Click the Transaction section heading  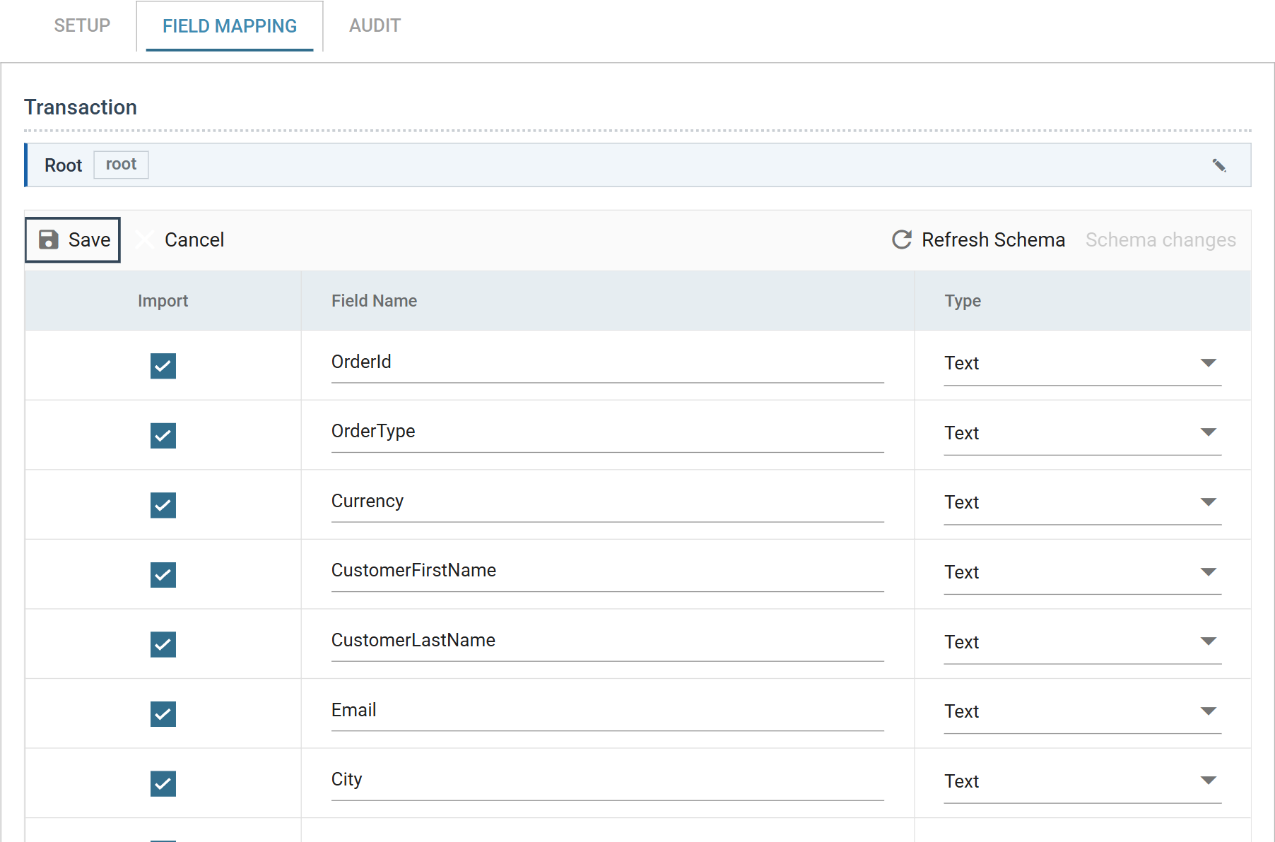coord(81,107)
